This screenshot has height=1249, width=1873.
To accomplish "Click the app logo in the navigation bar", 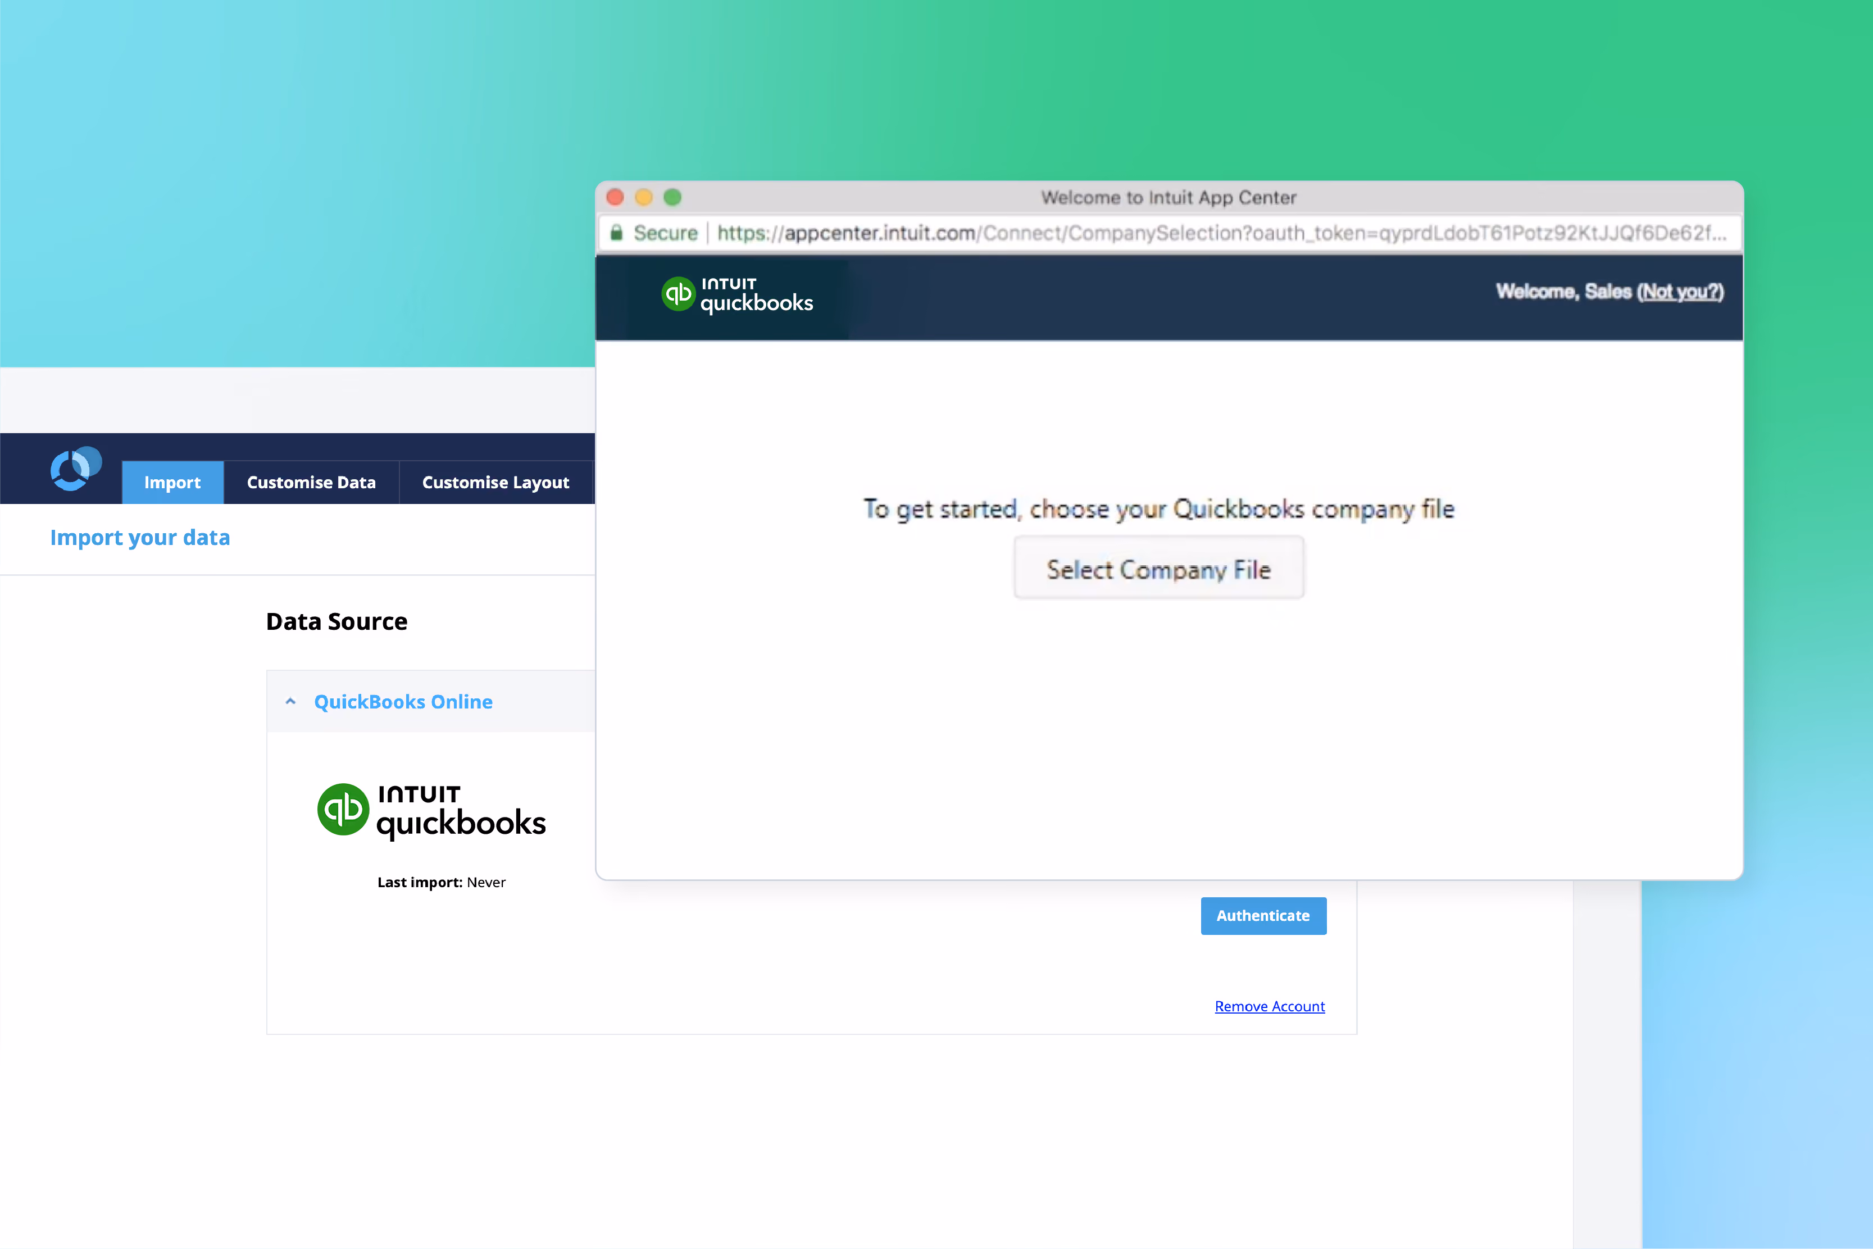I will pos(76,469).
